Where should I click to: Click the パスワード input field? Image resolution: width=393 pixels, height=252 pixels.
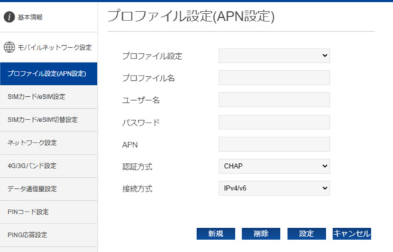point(274,122)
